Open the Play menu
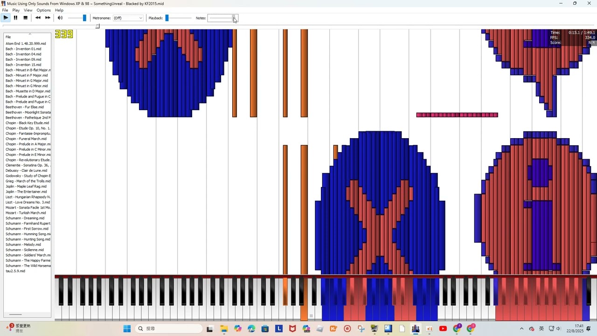Viewport: 597px width, 336px height. pos(16,10)
